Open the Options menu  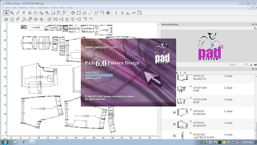pos(23,7)
